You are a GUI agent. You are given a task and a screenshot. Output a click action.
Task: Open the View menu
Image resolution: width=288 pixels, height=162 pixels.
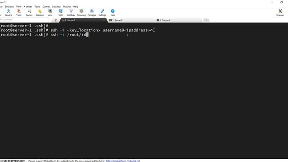(18, 7)
